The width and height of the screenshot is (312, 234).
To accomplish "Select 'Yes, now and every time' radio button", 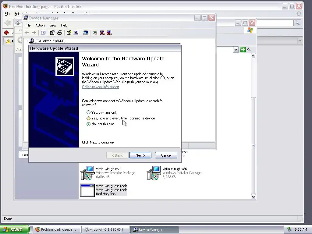I will [x=89, y=118].
